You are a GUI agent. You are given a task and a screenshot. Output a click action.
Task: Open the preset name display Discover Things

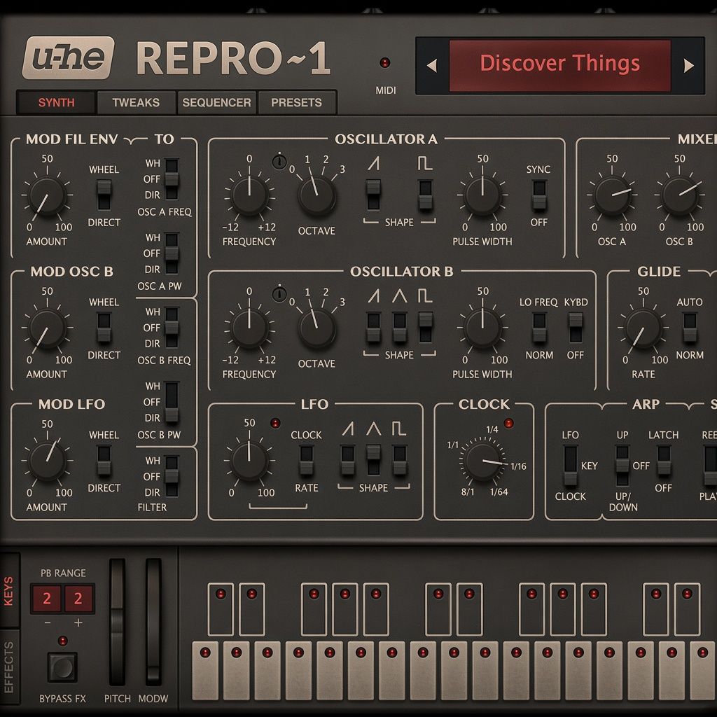click(x=559, y=66)
